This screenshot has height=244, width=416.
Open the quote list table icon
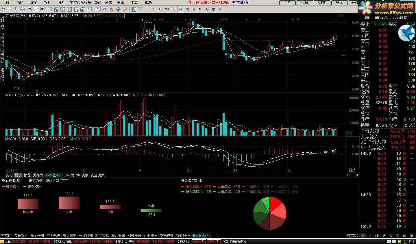29,10
